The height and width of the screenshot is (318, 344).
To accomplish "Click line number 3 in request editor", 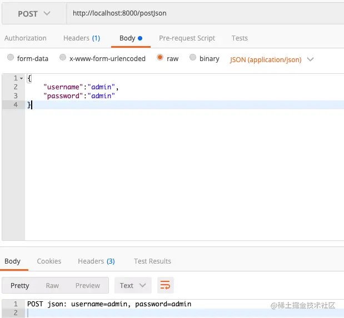I will pos(16,96).
